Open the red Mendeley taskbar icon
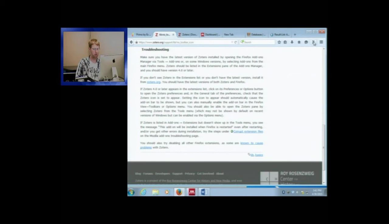The width and height of the screenshot is (389, 224). tap(192, 192)
